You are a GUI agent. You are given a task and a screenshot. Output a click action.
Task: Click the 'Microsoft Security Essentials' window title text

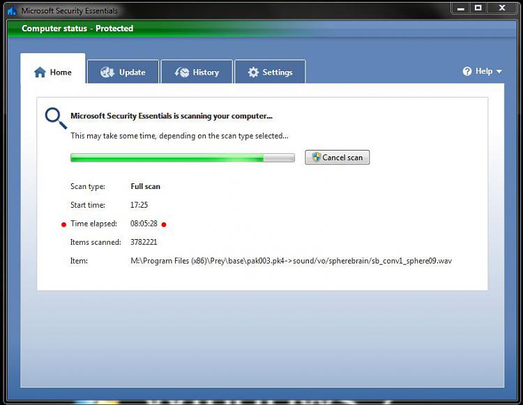(x=69, y=10)
